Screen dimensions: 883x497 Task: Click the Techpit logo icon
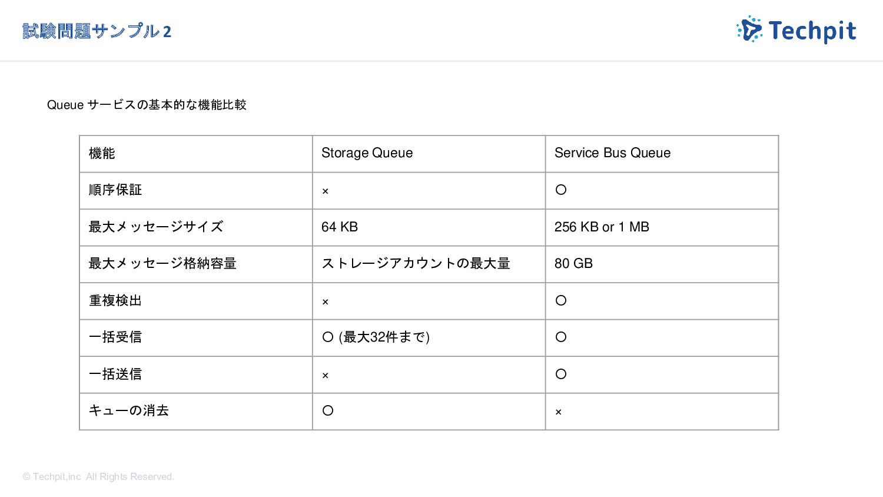(x=749, y=29)
